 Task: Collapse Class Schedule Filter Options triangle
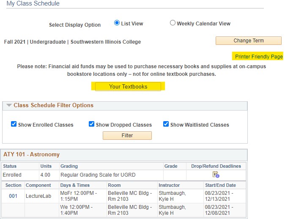[x=9, y=105]
